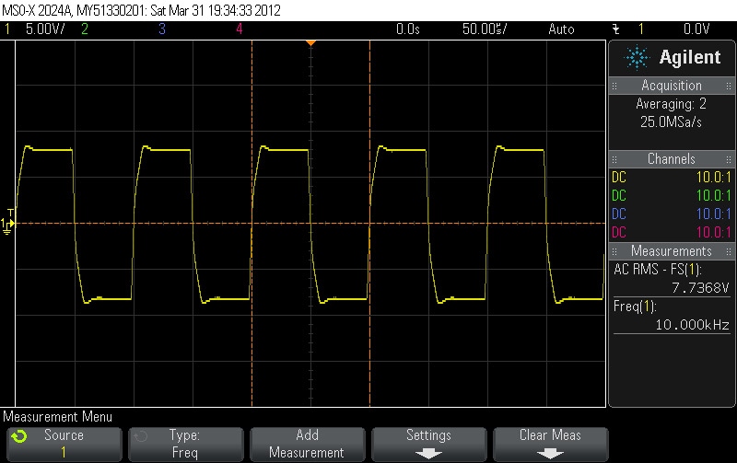Image resolution: width=737 pixels, height=463 pixels.
Task: Select the orange trigger position triangle
Action: point(310,43)
